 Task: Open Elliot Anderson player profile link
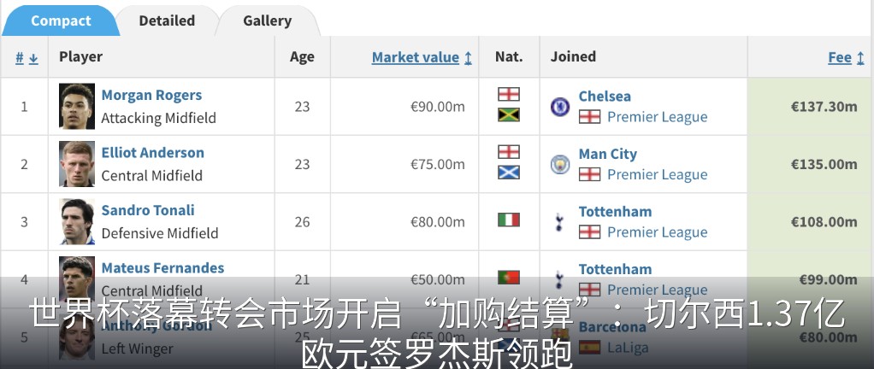click(x=153, y=153)
